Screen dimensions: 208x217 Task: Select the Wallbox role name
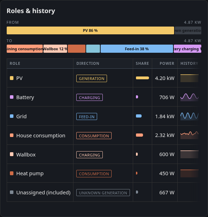26,154
